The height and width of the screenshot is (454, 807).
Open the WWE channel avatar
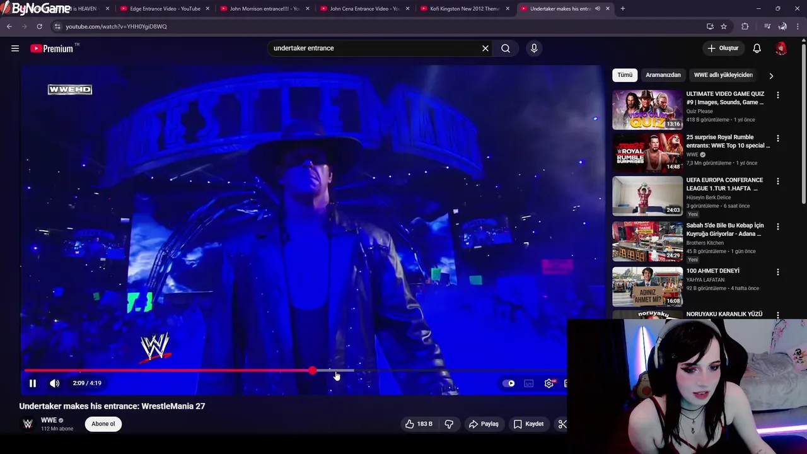pyautogui.click(x=28, y=424)
